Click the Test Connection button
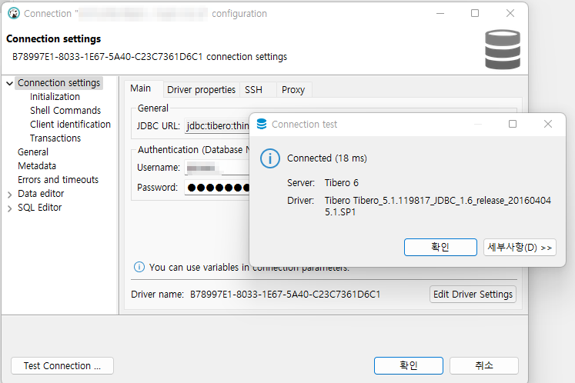Image resolution: width=575 pixels, height=383 pixels. (x=62, y=366)
